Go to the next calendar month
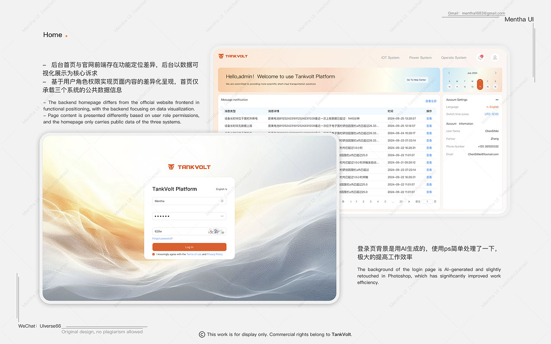 coord(495,73)
